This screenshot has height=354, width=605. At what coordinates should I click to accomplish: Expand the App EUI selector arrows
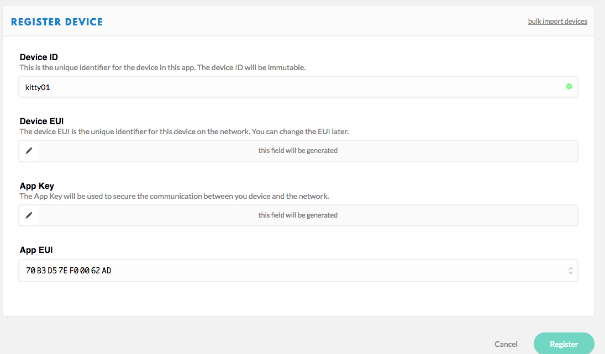point(570,271)
